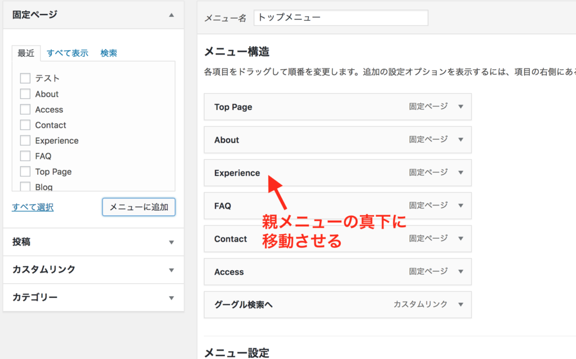Click the FAQ menu item bar

pos(309,206)
